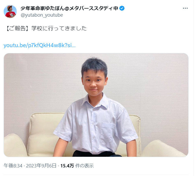The image size is (195, 176).
Task: Open the @yutabon_youtube handle link
Action: click(42, 15)
